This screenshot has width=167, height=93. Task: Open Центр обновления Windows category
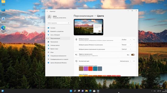point(58,63)
